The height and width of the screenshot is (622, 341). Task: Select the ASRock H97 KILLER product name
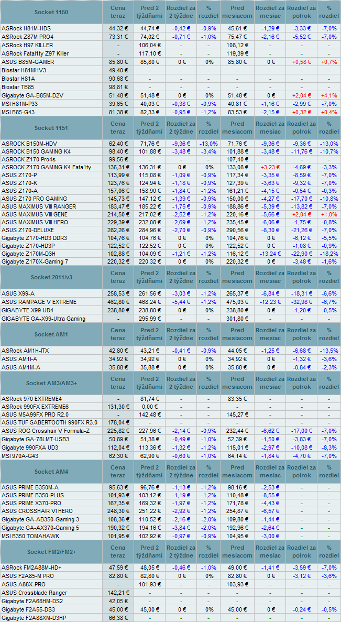(27, 45)
